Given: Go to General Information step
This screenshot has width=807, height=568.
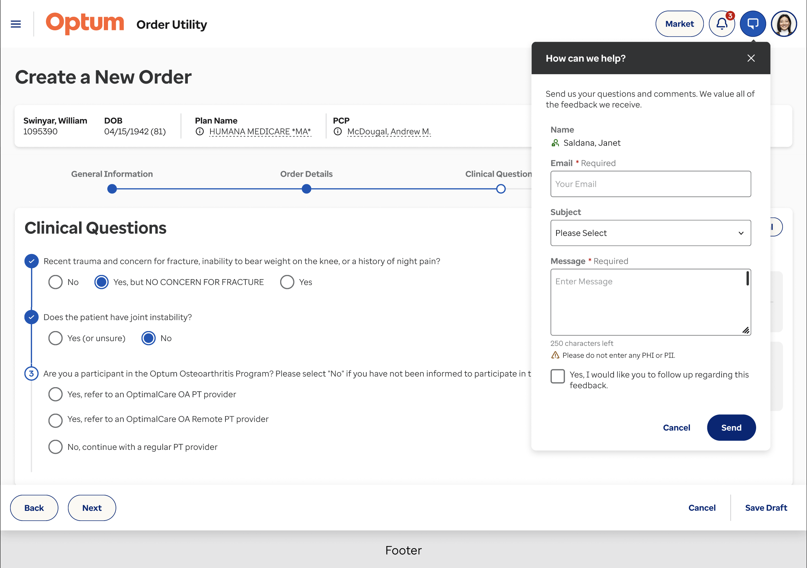Looking at the screenshot, I should pos(112,189).
